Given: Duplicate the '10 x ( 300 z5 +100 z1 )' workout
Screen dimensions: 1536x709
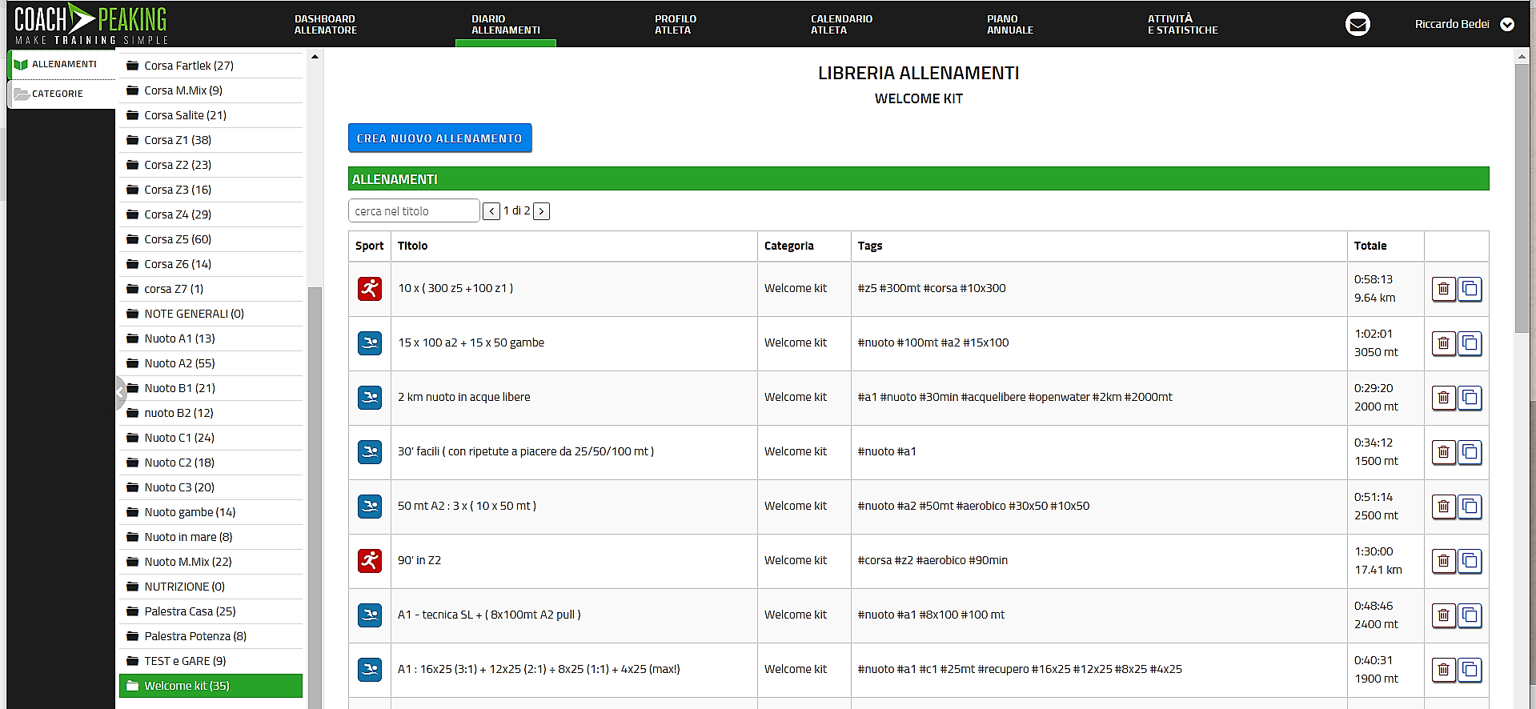Looking at the screenshot, I should pyautogui.click(x=1470, y=289).
